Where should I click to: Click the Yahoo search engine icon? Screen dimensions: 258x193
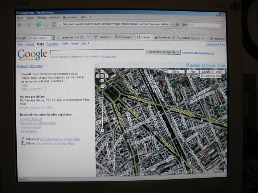coord(184,25)
